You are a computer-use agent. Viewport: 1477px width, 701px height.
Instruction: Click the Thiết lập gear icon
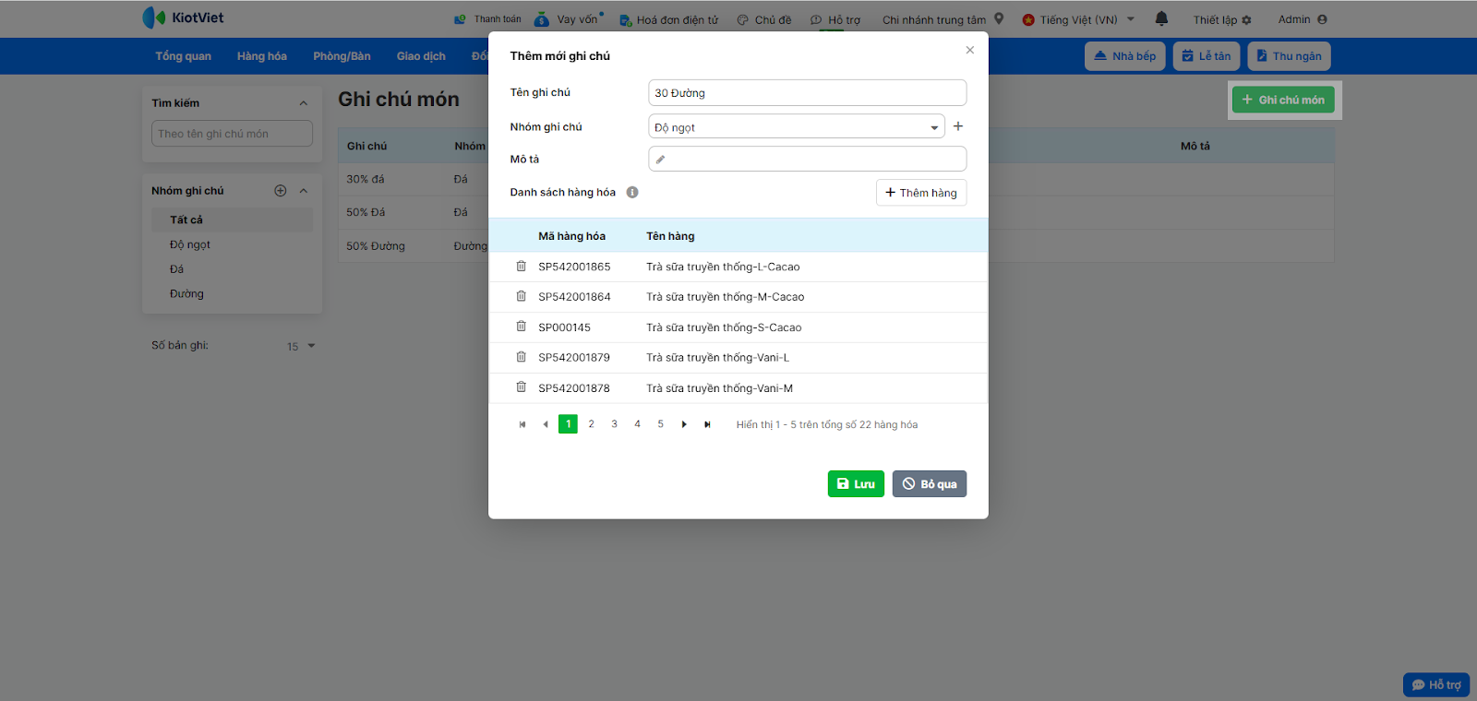pos(1246,19)
